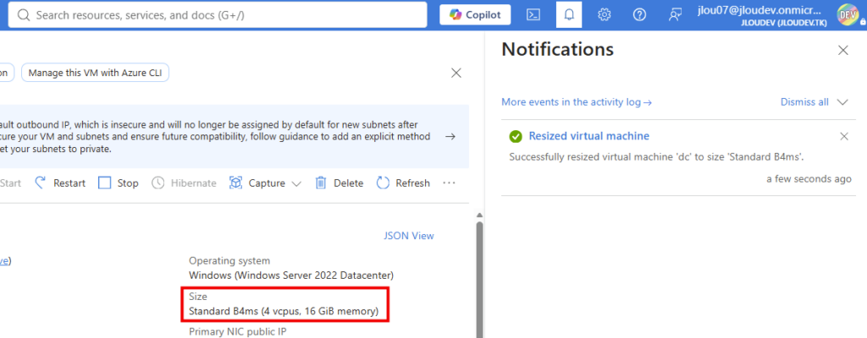Viewport: 867px width, 338px height.
Task: Open the JSON View link
Action: (x=409, y=236)
